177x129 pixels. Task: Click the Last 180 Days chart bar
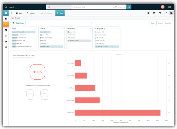(x=87, y=100)
